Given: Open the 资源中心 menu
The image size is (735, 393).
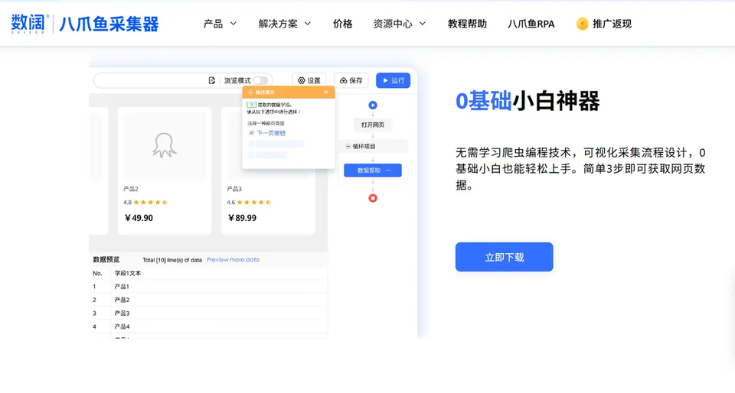Looking at the screenshot, I should [x=393, y=24].
